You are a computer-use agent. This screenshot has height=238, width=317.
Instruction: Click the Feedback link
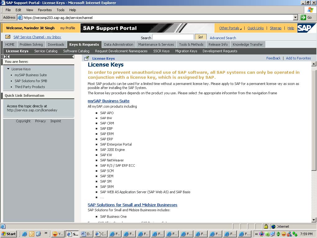(x=273, y=58)
